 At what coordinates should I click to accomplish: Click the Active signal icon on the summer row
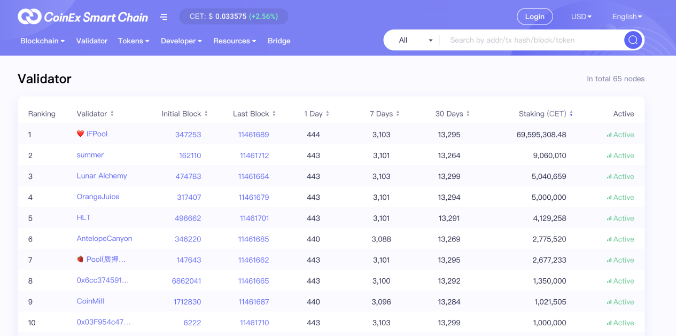tap(609, 155)
